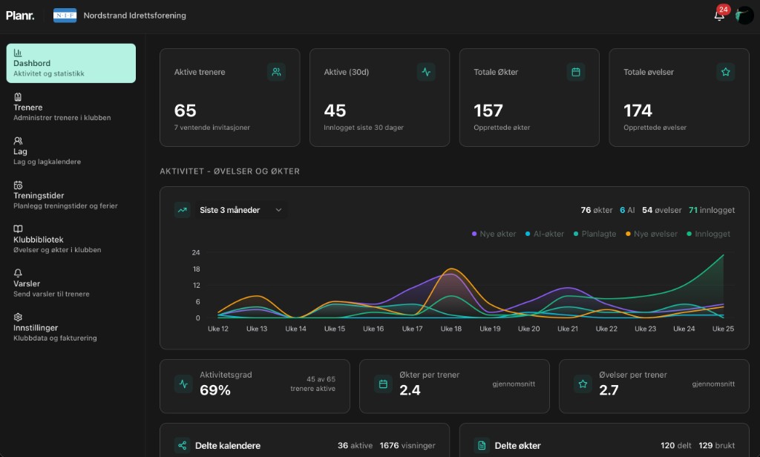Image resolution: width=760 pixels, height=457 pixels.
Task: Open Treningstider planning section
Action: click(71, 195)
